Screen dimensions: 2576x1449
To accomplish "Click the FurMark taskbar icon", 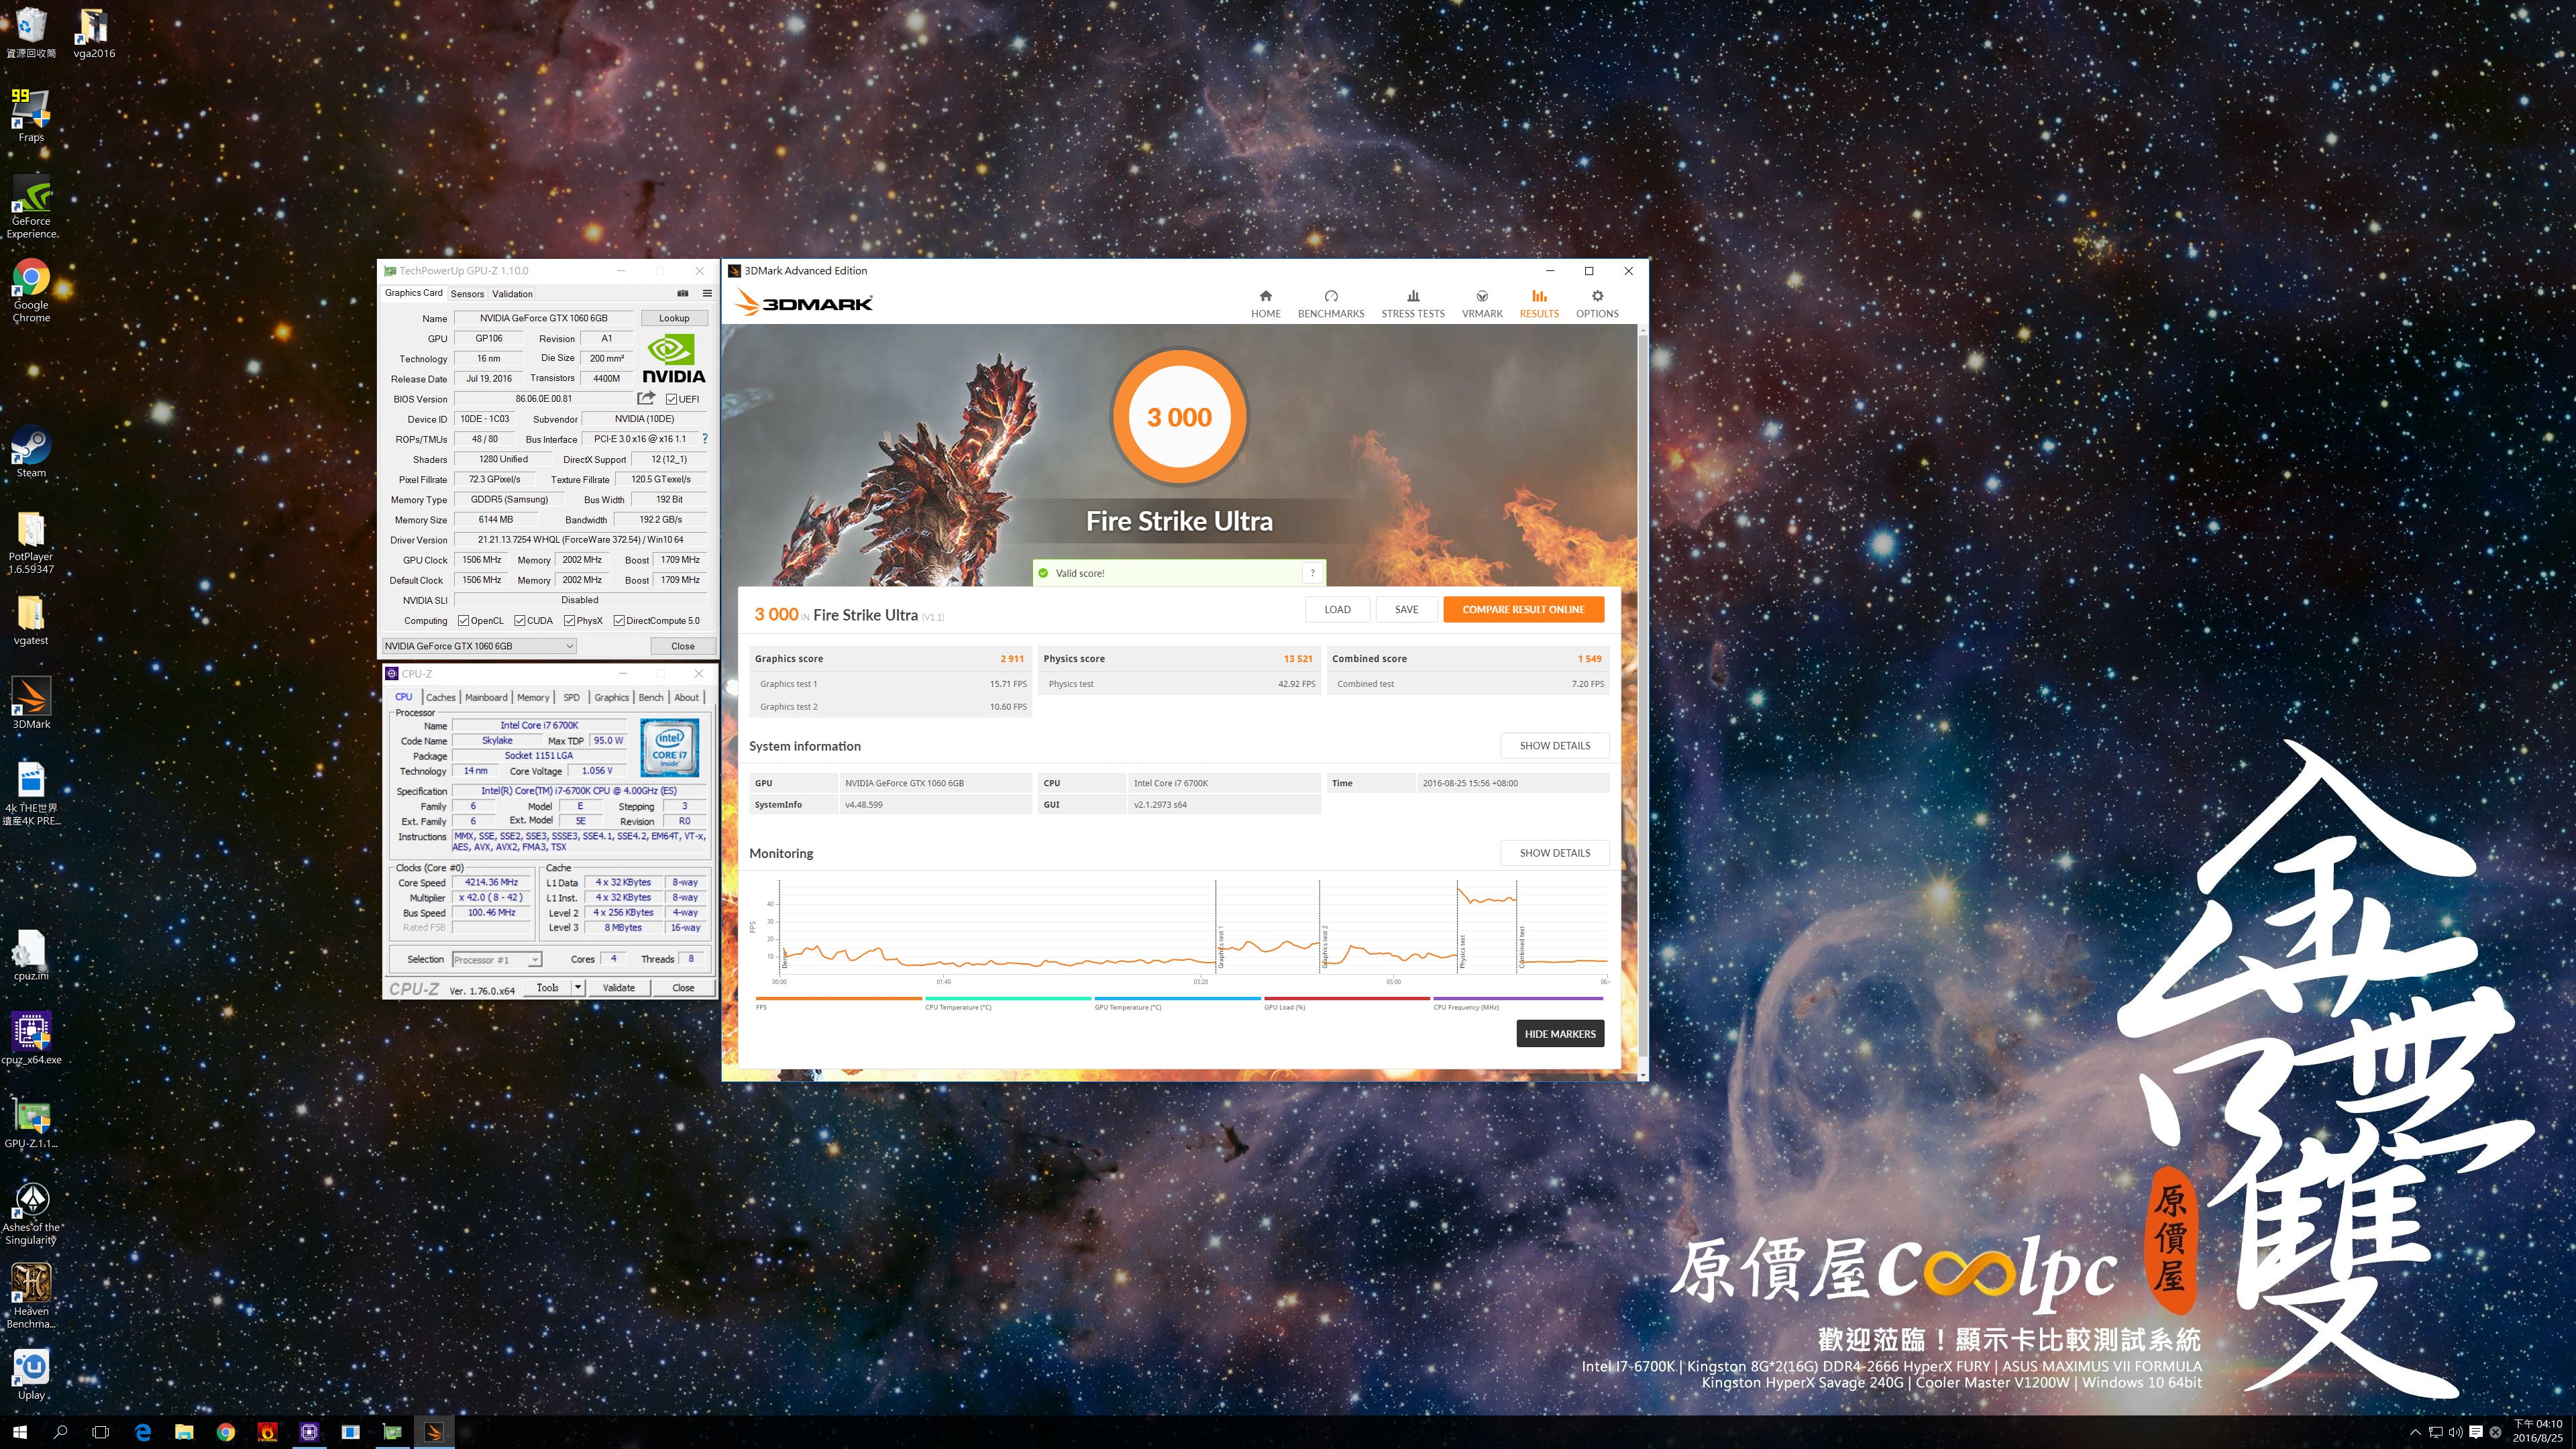I will click(267, 1432).
